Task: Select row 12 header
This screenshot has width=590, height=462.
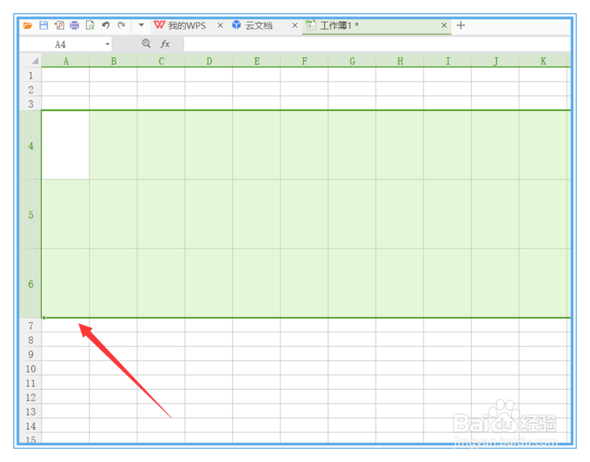Action: click(31, 397)
